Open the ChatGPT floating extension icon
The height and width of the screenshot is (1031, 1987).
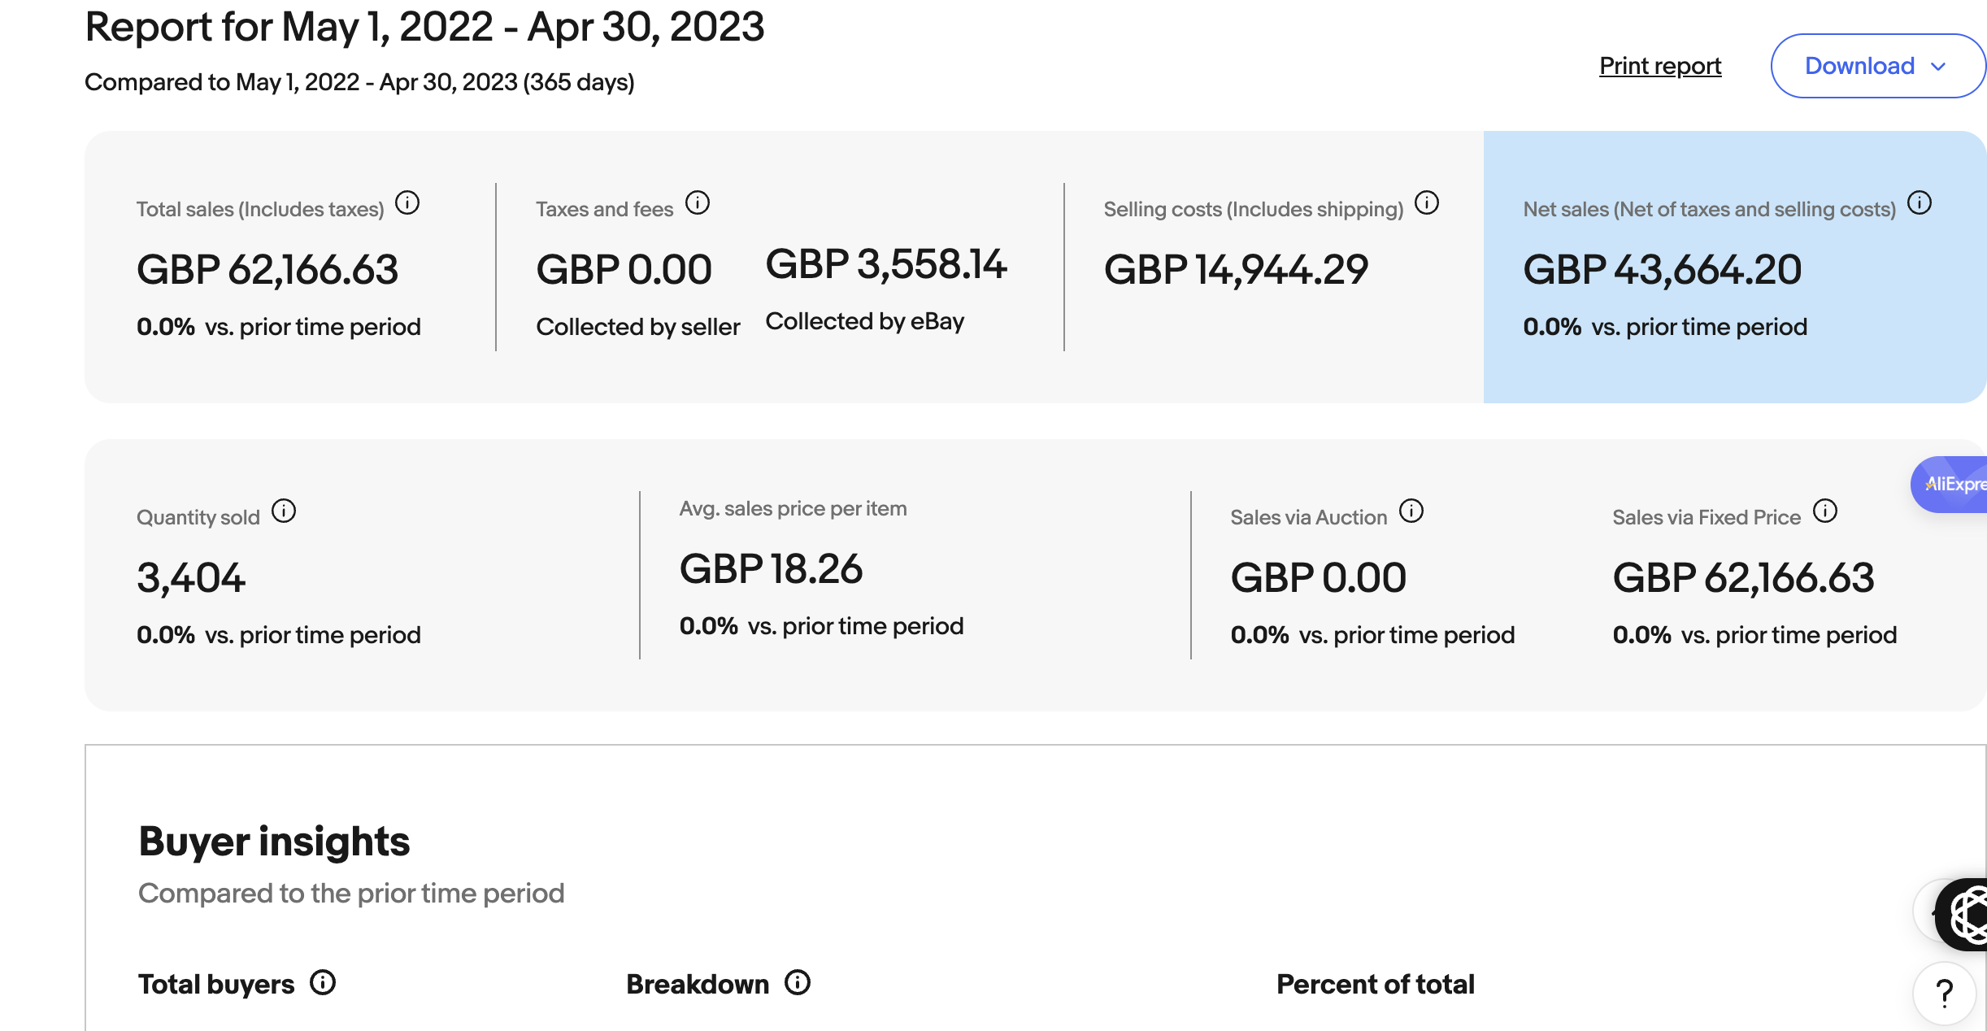[1964, 915]
